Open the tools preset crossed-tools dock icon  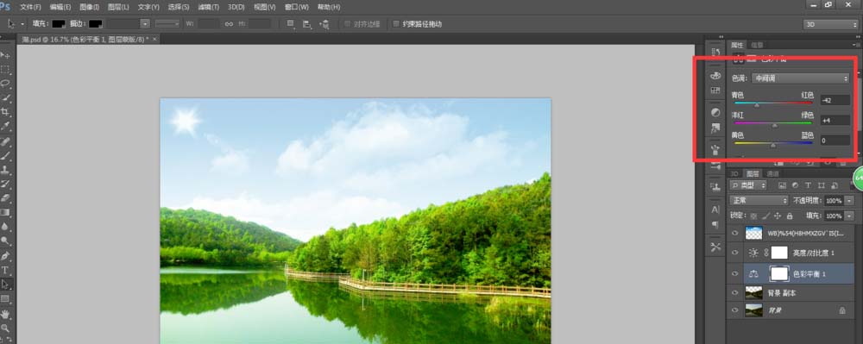coord(715,247)
